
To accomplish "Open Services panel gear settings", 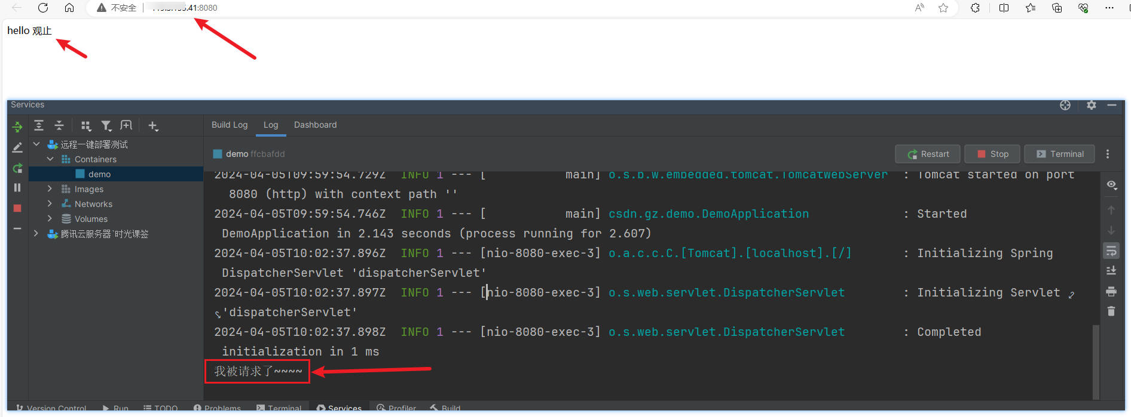I will point(1092,105).
